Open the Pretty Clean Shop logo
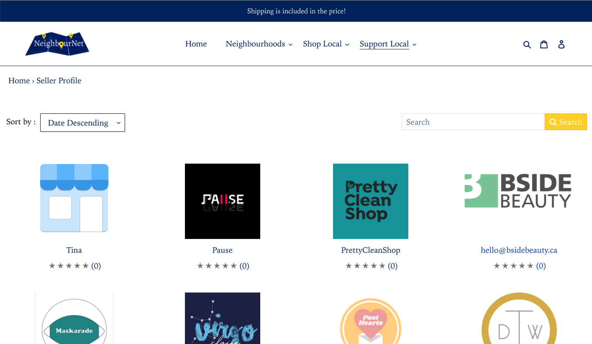592x344 pixels. coord(371,201)
